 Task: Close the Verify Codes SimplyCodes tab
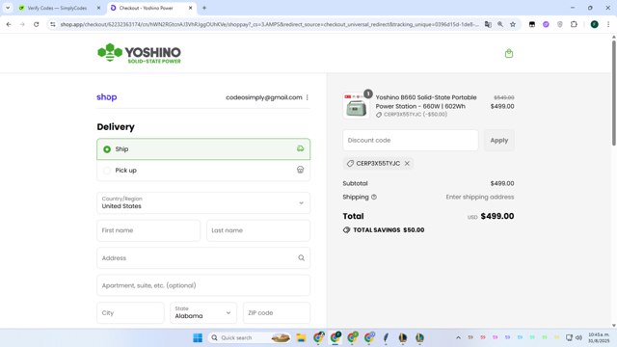click(98, 8)
